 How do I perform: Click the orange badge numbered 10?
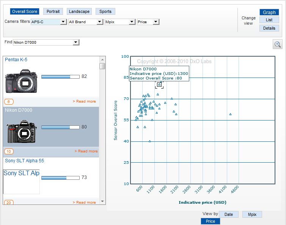coord(9,151)
